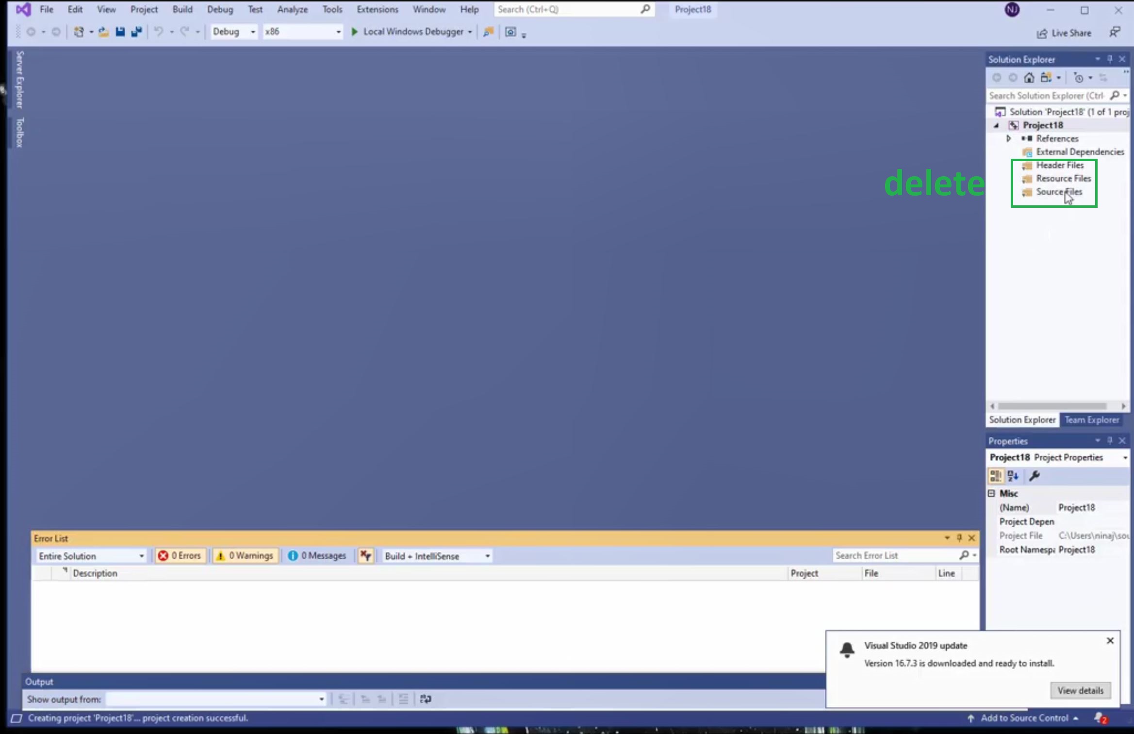Viewport: 1134px width, 734px height.
Task: Click Add to Source Control
Action: click(x=1024, y=718)
